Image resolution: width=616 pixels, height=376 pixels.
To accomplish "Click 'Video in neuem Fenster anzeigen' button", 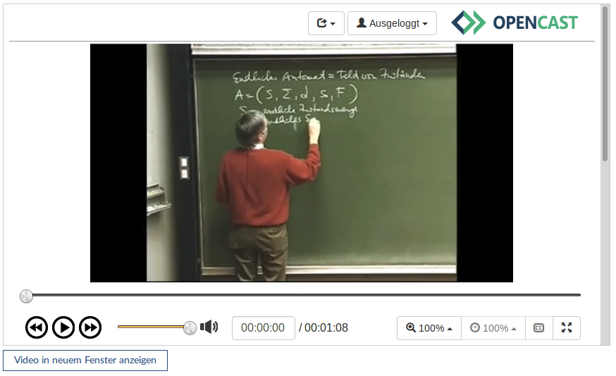I will coord(85,361).
